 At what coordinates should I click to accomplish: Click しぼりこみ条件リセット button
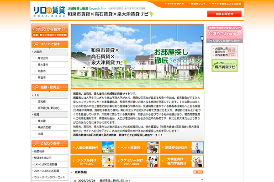225,41
